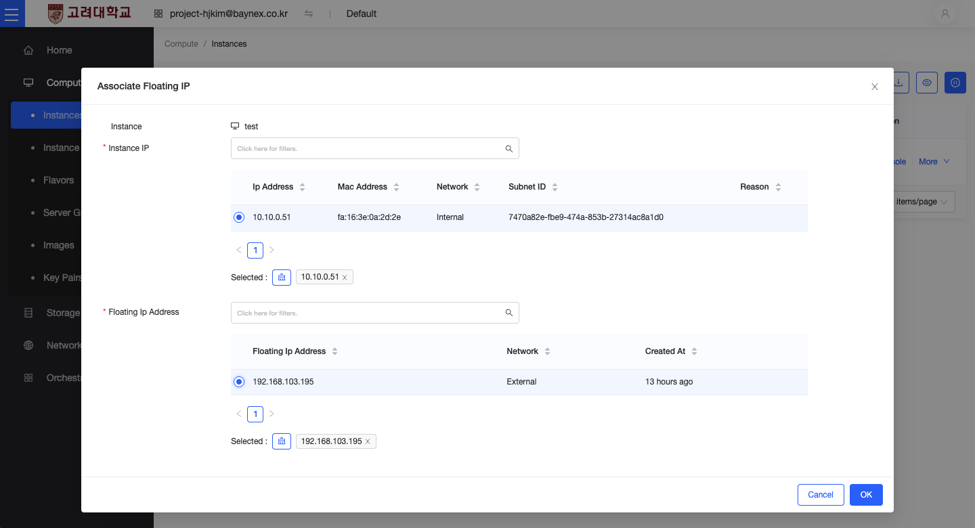Click the Internal network cell
Image resolution: width=975 pixels, height=528 pixels.
(450, 217)
